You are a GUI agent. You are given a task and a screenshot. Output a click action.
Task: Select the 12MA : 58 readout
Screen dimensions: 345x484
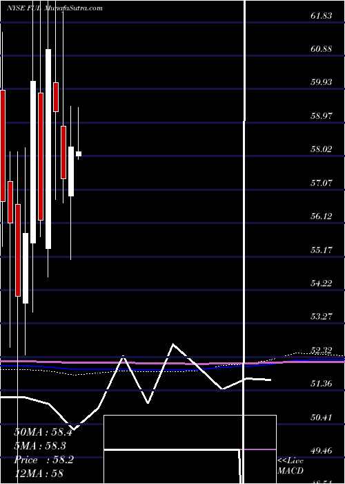(x=39, y=474)
